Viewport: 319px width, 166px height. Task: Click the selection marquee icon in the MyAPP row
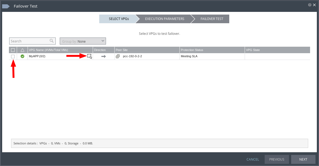pos(89,56)
